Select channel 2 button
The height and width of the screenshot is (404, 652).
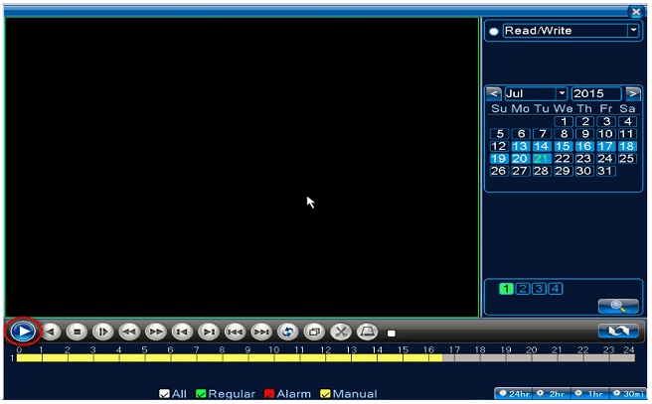click(522, 289)
